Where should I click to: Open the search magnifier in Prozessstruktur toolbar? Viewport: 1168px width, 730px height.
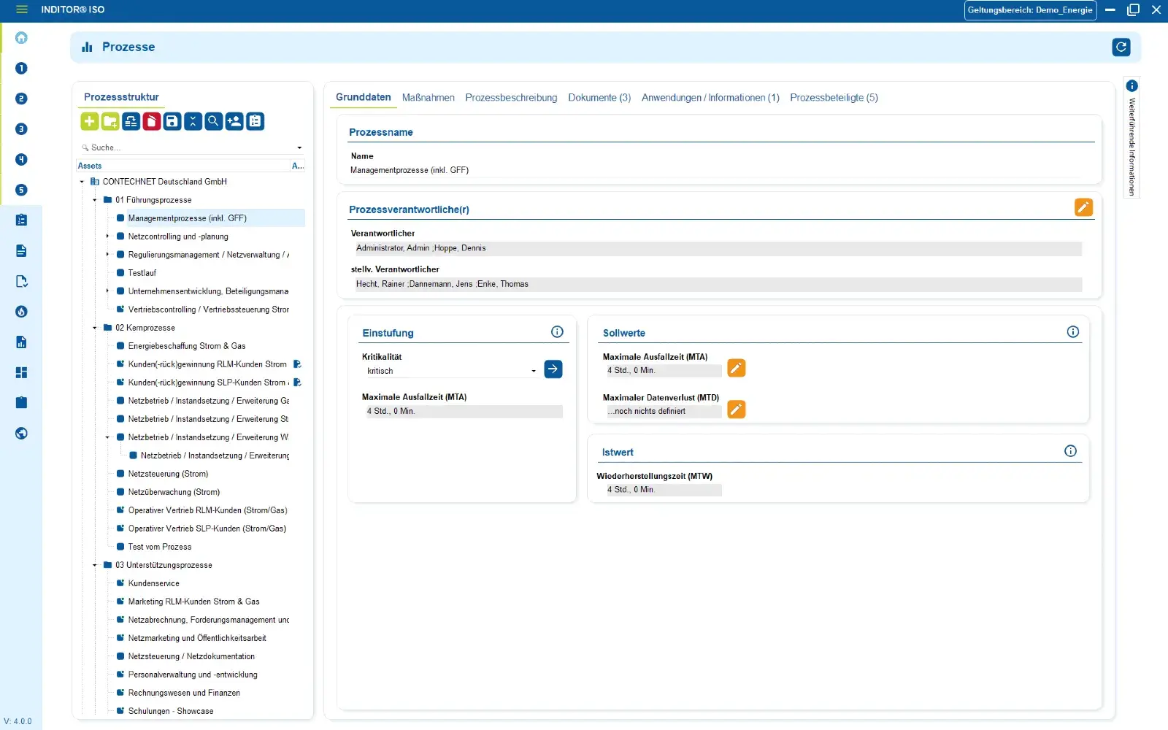pos(213,121)
